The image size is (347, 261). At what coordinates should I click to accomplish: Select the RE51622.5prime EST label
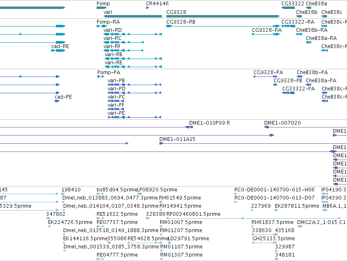coord(117,214)
